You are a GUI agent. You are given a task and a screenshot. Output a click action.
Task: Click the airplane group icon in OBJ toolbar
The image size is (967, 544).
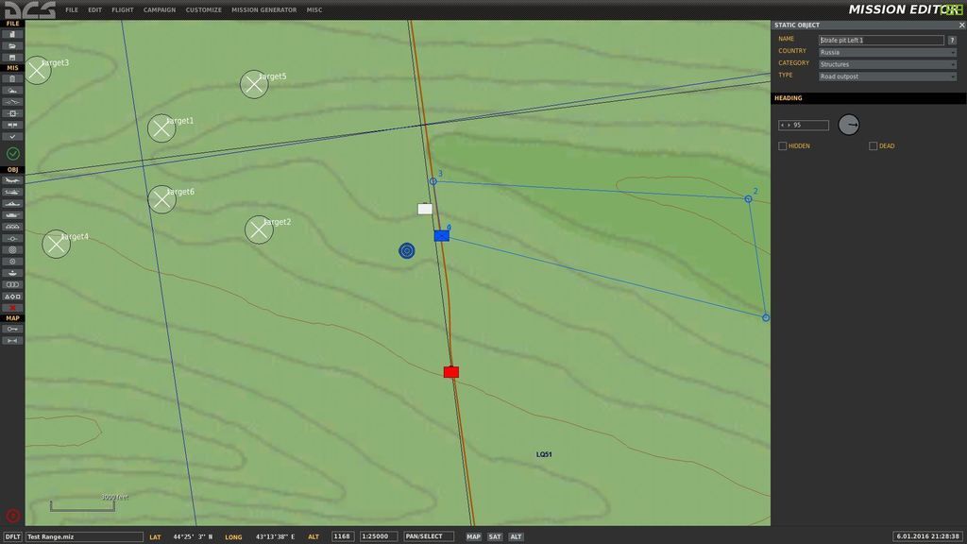[x=12, y=180]
